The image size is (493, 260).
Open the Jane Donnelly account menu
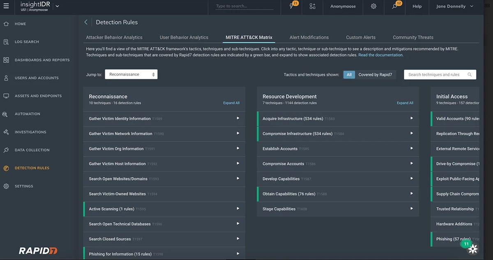[x=454, y=6]
